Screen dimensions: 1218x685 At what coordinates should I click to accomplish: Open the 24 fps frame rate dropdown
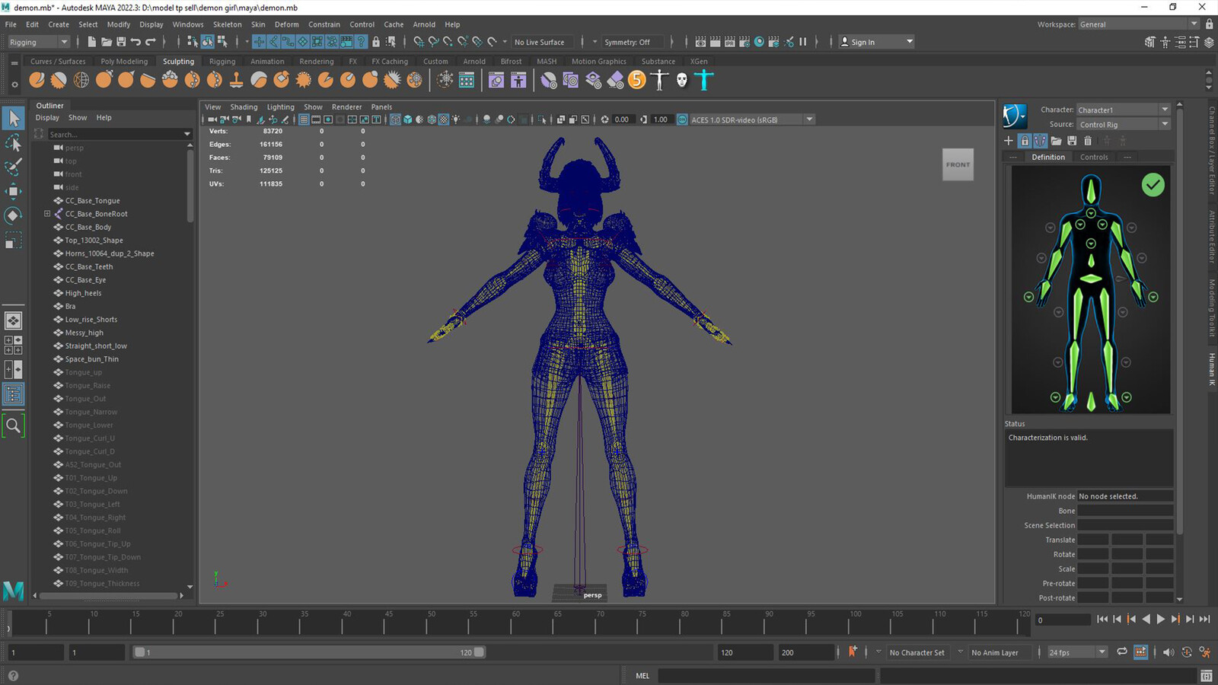click(1077, 652)
